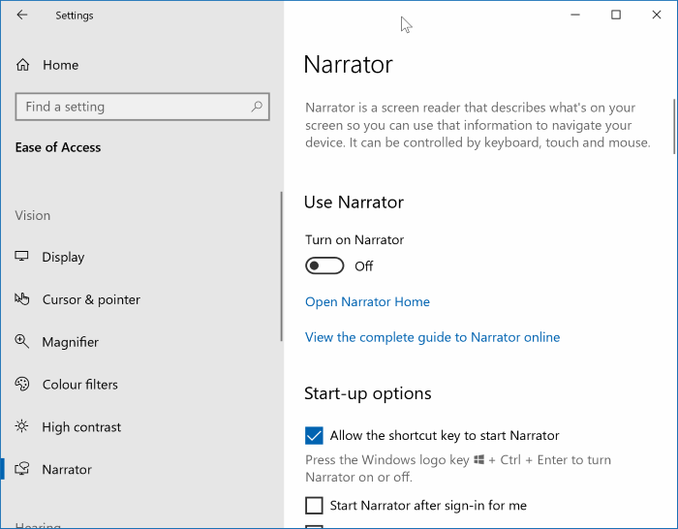
Task: Minimize the Settings window
Action: pos(575,16)
